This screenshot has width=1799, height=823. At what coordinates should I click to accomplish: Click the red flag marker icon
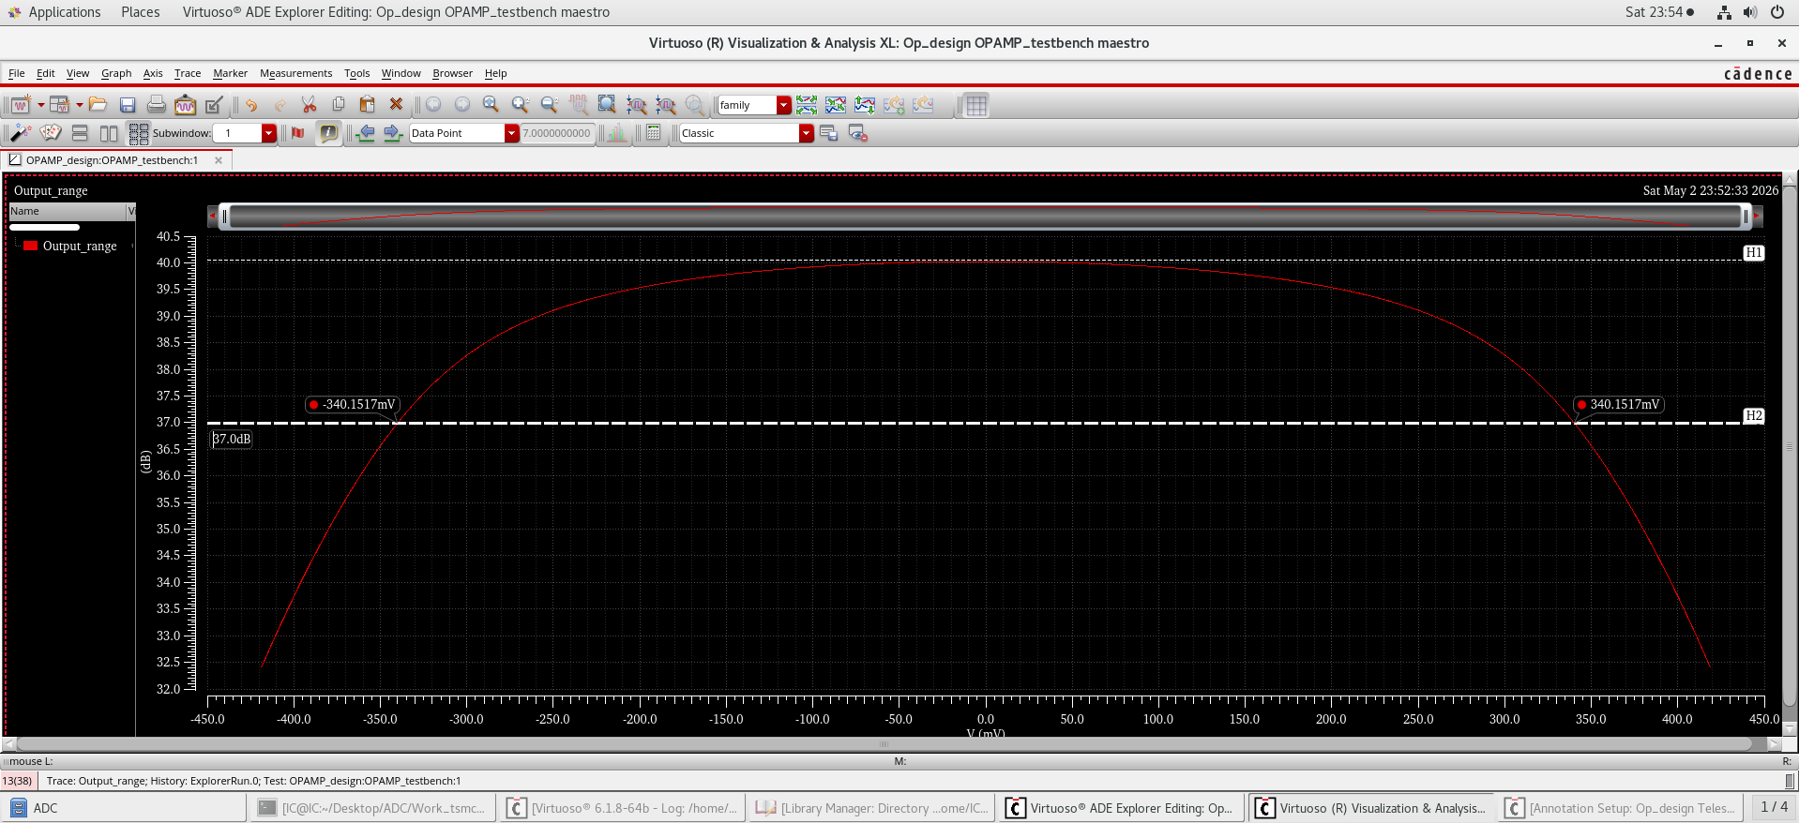point(298,133)
